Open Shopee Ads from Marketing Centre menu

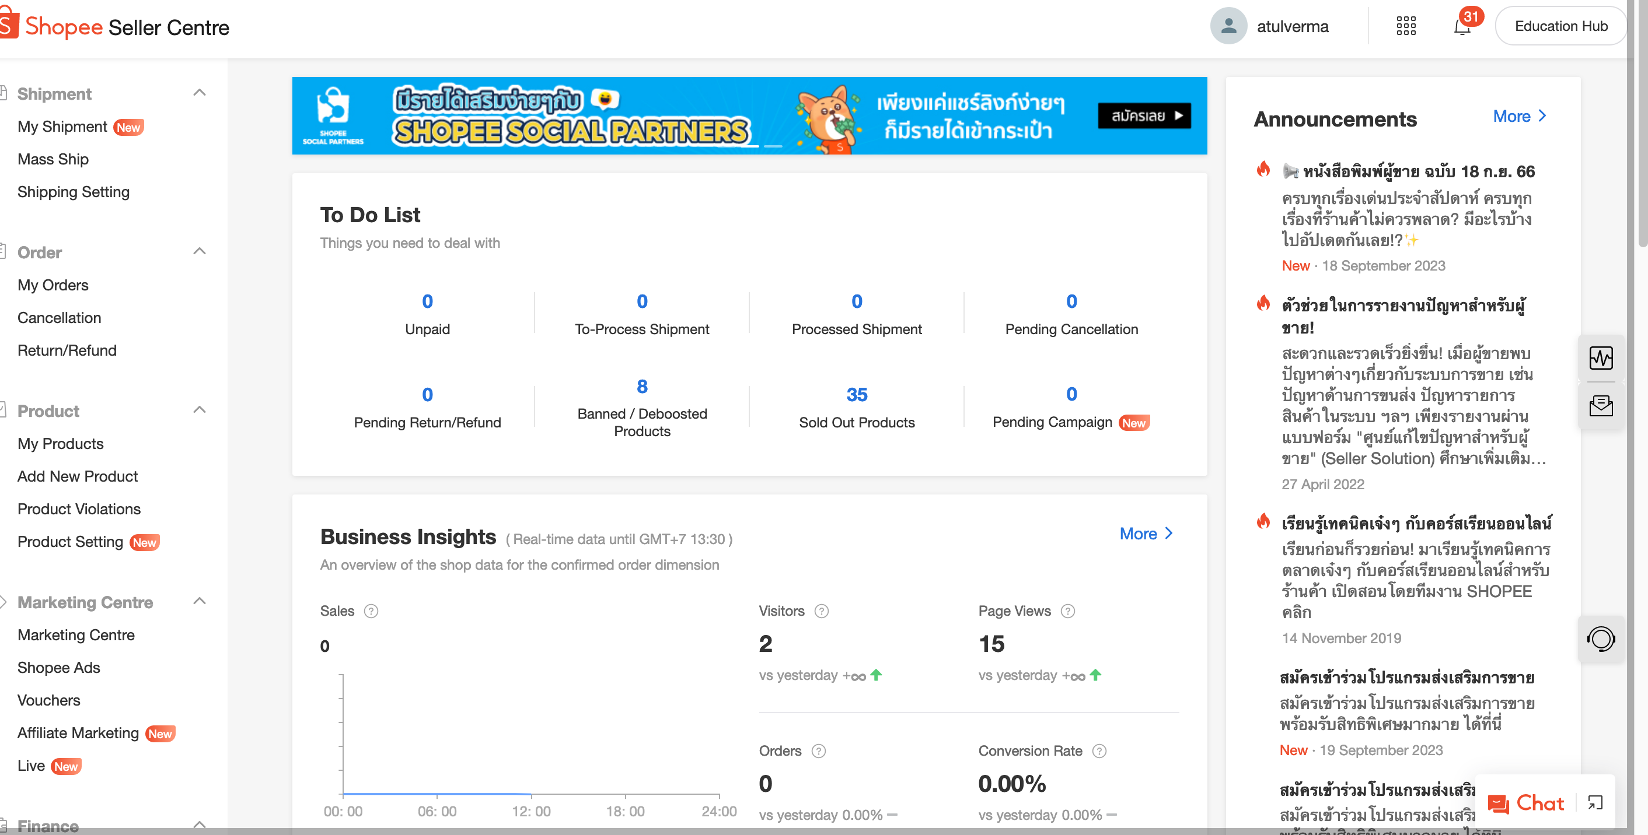pyautogui.click(x=59, y=668)
